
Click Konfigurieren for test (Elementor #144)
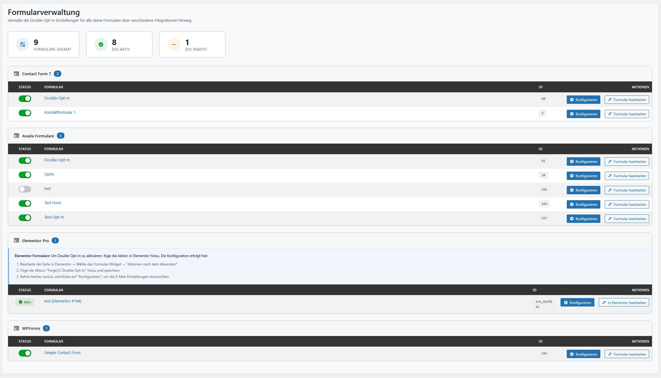577,302
